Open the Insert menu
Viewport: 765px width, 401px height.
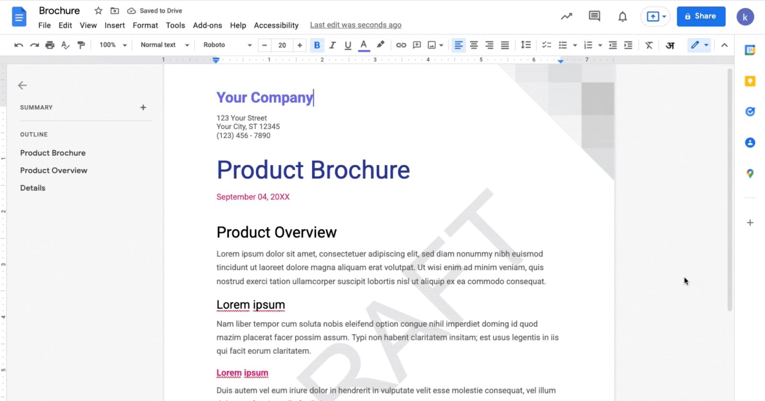click(x=115, y=25)
